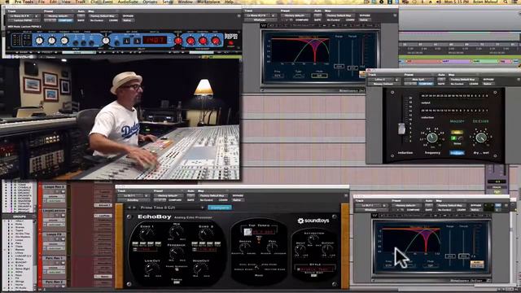
Task: Open the Help menu in menu bar
Action: click(x=229, y=2)
